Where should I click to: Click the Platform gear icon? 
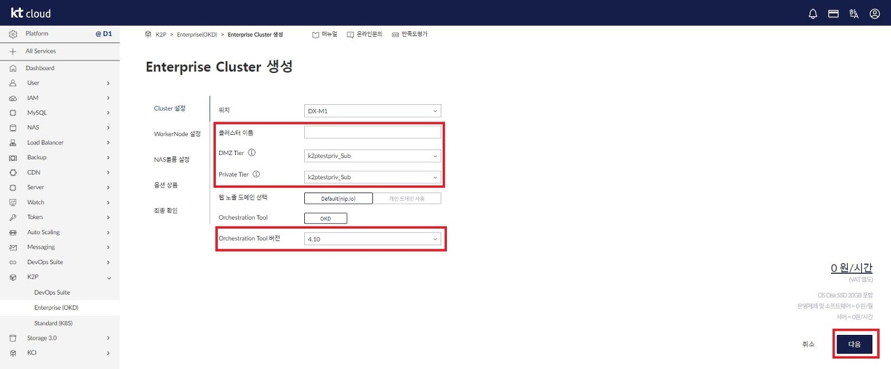click(x=13, y=33)
